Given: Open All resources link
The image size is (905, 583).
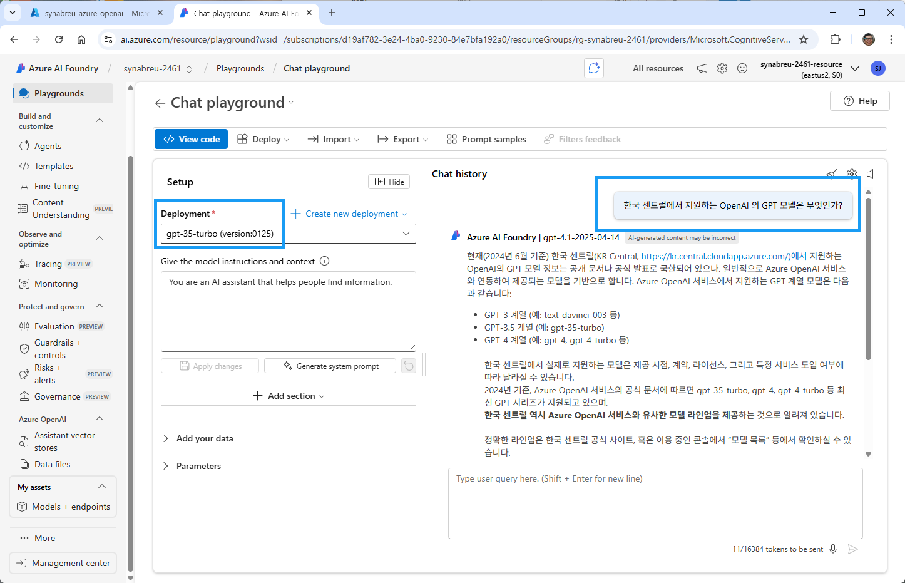Looking at the screenshot, I should (658, 68).
